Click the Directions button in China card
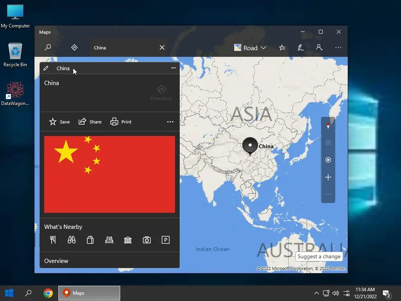This screenshot has height=301, width=401. click(x=161, y=93)
